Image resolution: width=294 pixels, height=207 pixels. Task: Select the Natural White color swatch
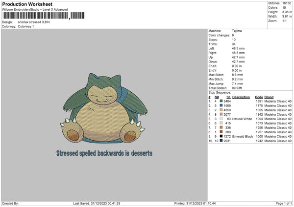point(221,119)
